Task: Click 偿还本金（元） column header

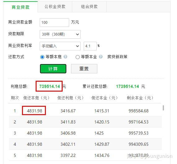Action: [x=104, y=98]
